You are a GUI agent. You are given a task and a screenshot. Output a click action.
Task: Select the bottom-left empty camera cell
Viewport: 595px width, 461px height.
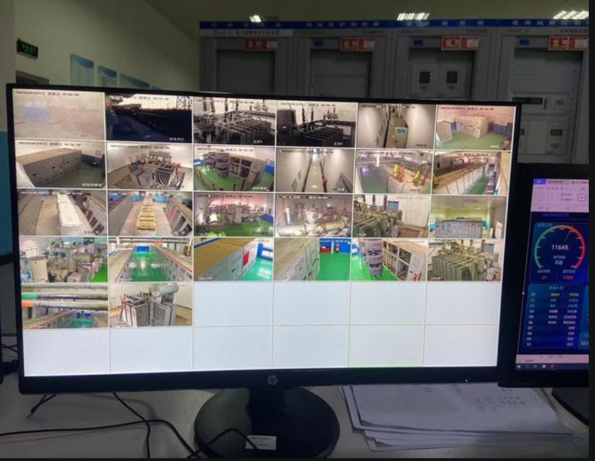[66, 352]
